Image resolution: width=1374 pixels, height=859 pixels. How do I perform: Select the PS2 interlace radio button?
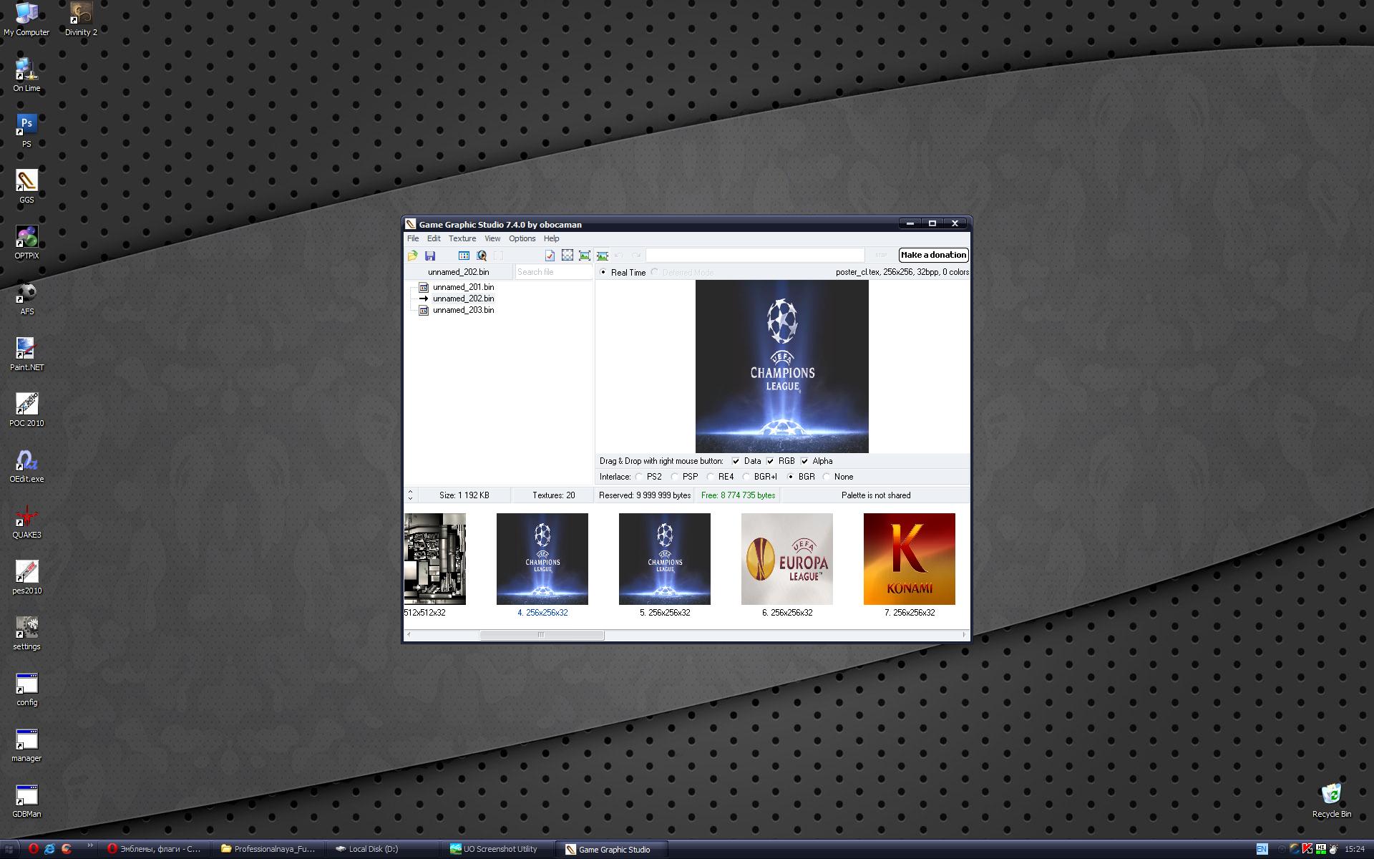coord(639,477)
